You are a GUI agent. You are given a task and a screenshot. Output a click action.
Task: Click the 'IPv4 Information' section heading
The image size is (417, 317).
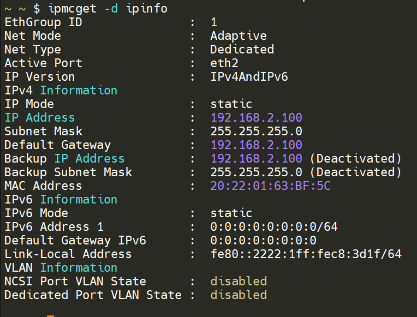click(61, 91)
